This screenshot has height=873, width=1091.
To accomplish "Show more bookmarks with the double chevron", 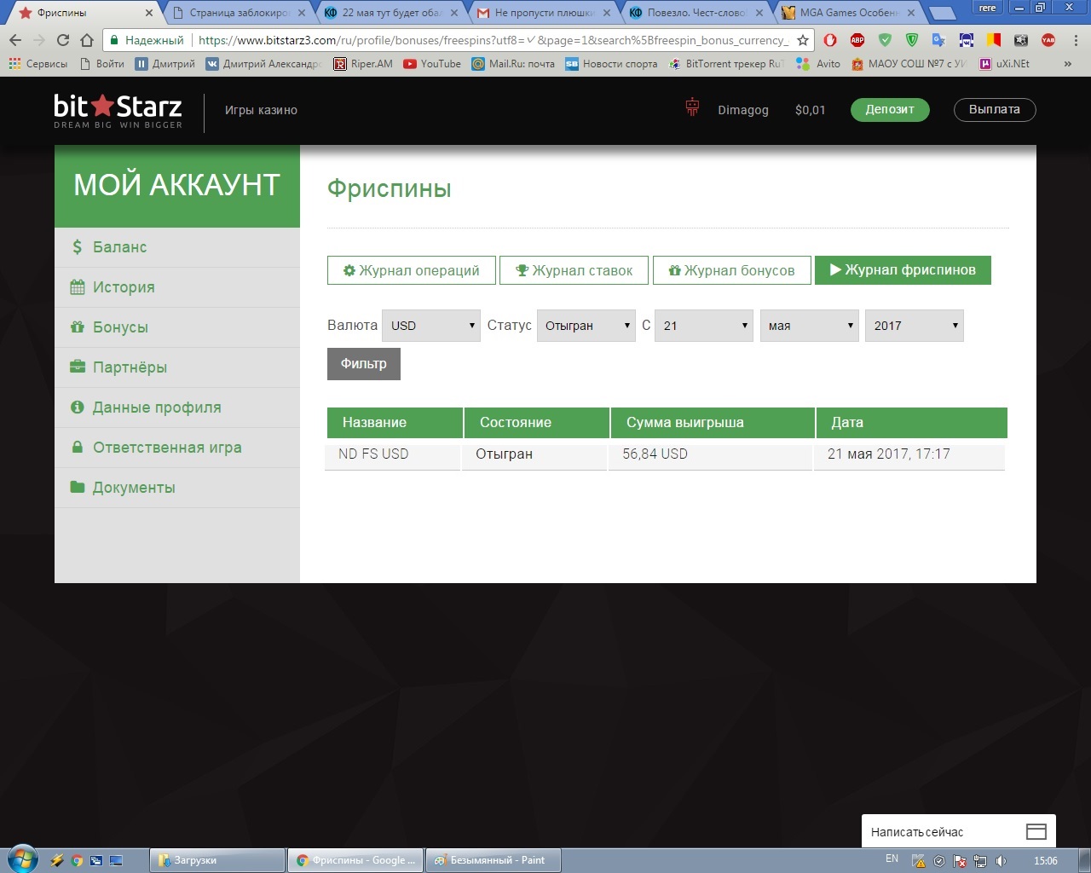I will coord(1067,64).
